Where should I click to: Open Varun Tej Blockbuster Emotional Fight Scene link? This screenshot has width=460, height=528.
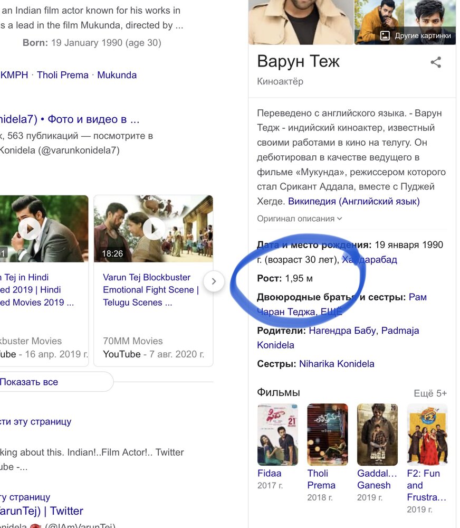tap(151, 290)
